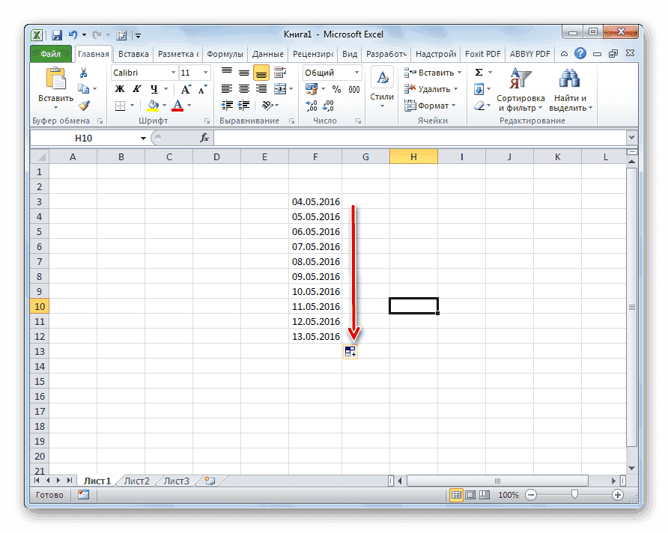Click the Fill Color bucket icon

pyautogui.click(x=154, y=105)
